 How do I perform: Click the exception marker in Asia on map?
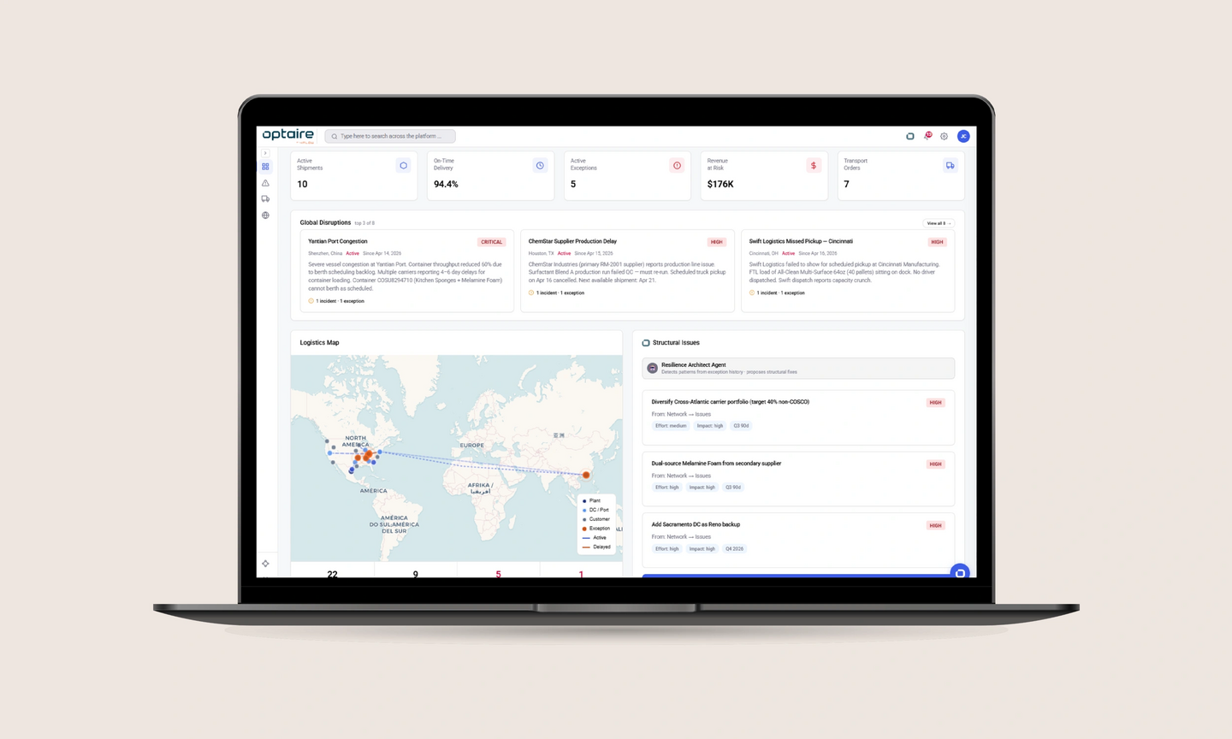pyautogui.click(x=586, y=476)
